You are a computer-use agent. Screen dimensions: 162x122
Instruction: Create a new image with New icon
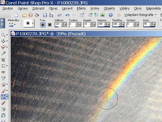16,15
